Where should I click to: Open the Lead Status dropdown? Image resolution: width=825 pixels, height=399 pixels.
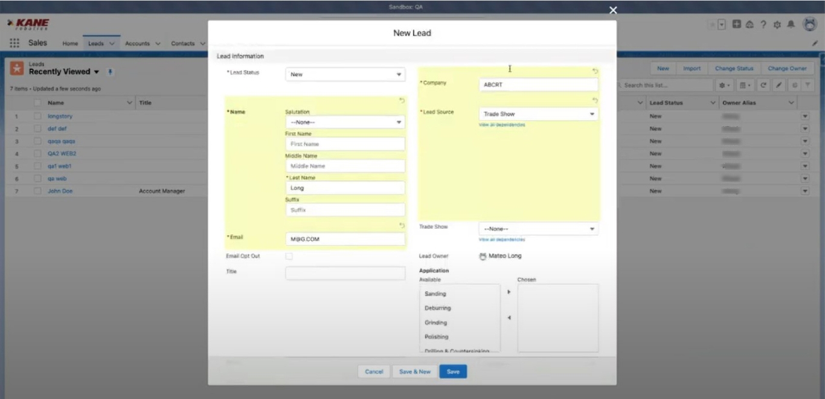click(345, 75)
